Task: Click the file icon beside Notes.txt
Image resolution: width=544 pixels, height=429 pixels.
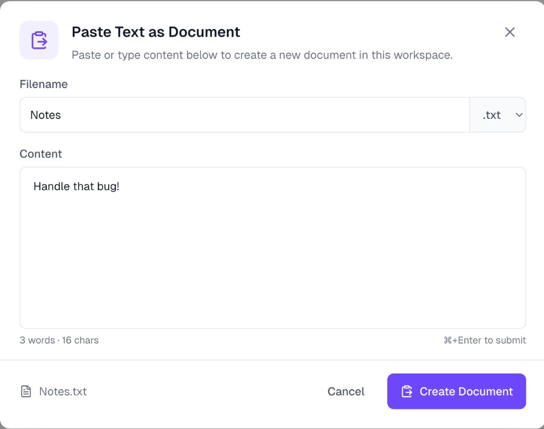Action: [x=26, y=392]
